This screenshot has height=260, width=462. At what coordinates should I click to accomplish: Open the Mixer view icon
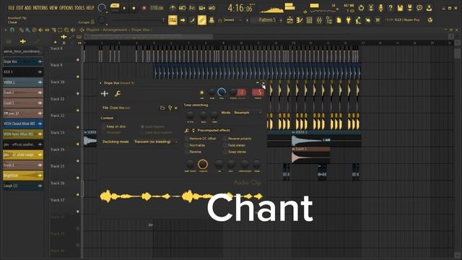319,20
